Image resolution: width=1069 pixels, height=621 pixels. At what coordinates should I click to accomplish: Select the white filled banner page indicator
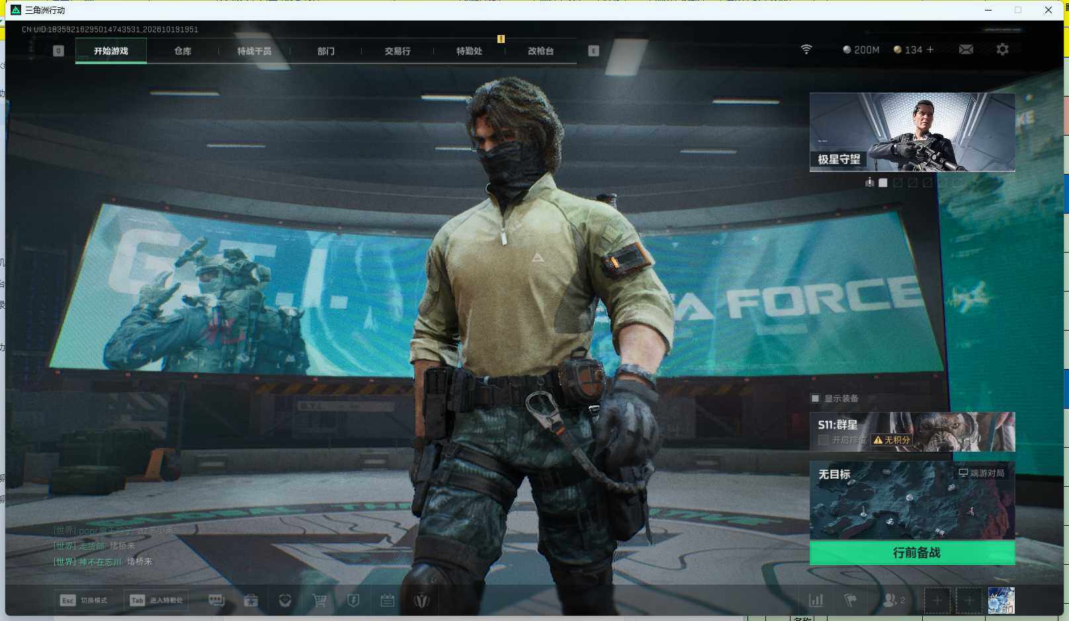point(883,183)
